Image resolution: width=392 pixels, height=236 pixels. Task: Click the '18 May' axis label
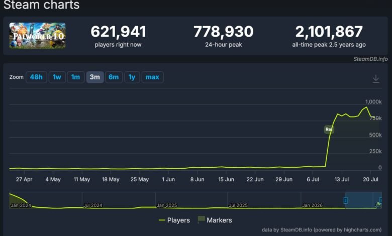[111, 179]
